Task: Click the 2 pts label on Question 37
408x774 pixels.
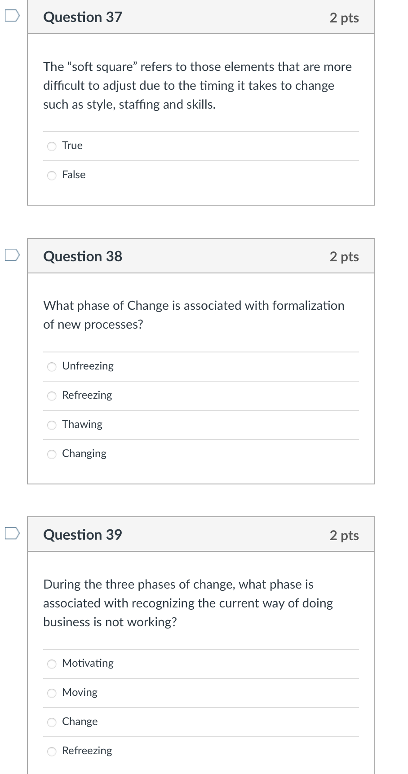Action: (x=344, y=18)
